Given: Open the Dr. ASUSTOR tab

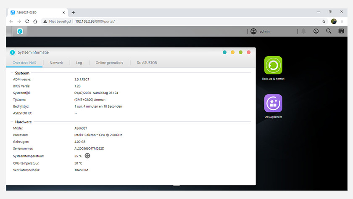Looking at the screenshot, I should tap(147, 63).
